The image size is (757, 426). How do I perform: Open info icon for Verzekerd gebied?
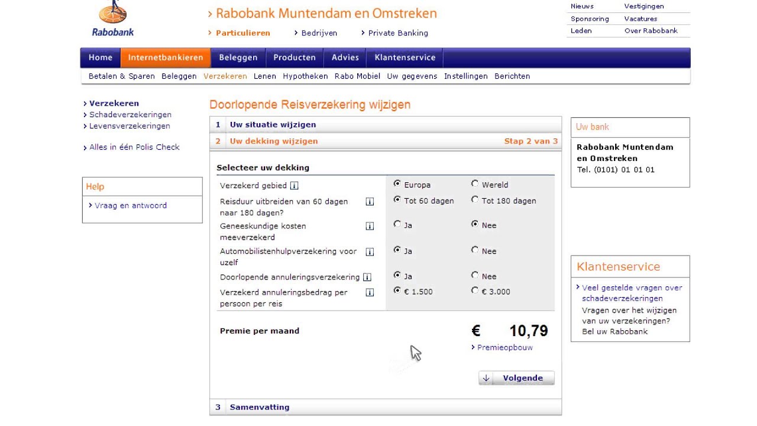[x=294, y=186]
